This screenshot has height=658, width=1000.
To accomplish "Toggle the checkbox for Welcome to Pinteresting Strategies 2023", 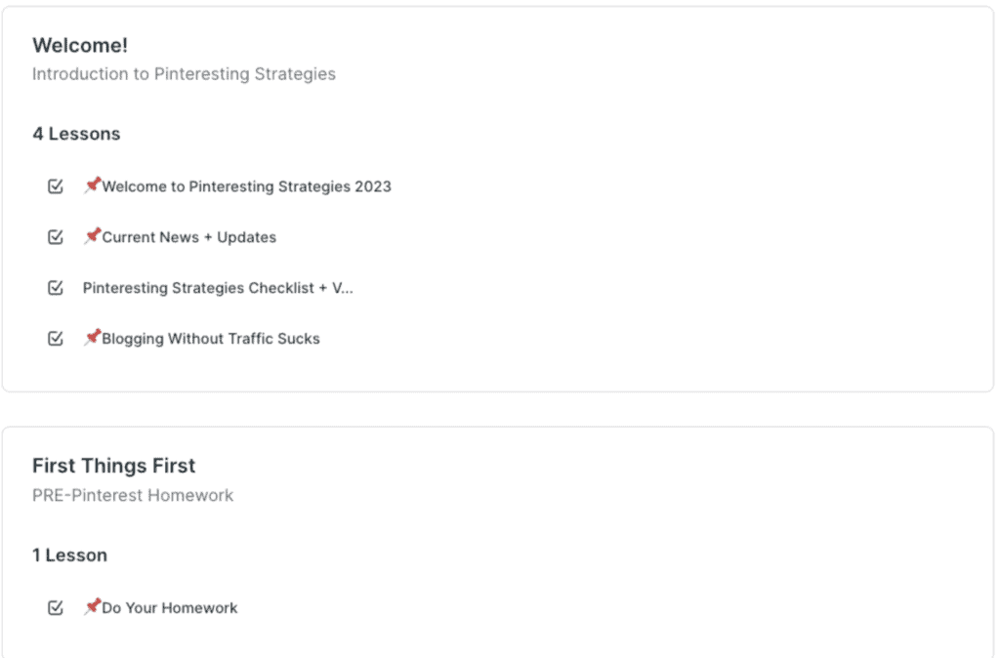I will [x=56, y=185].
